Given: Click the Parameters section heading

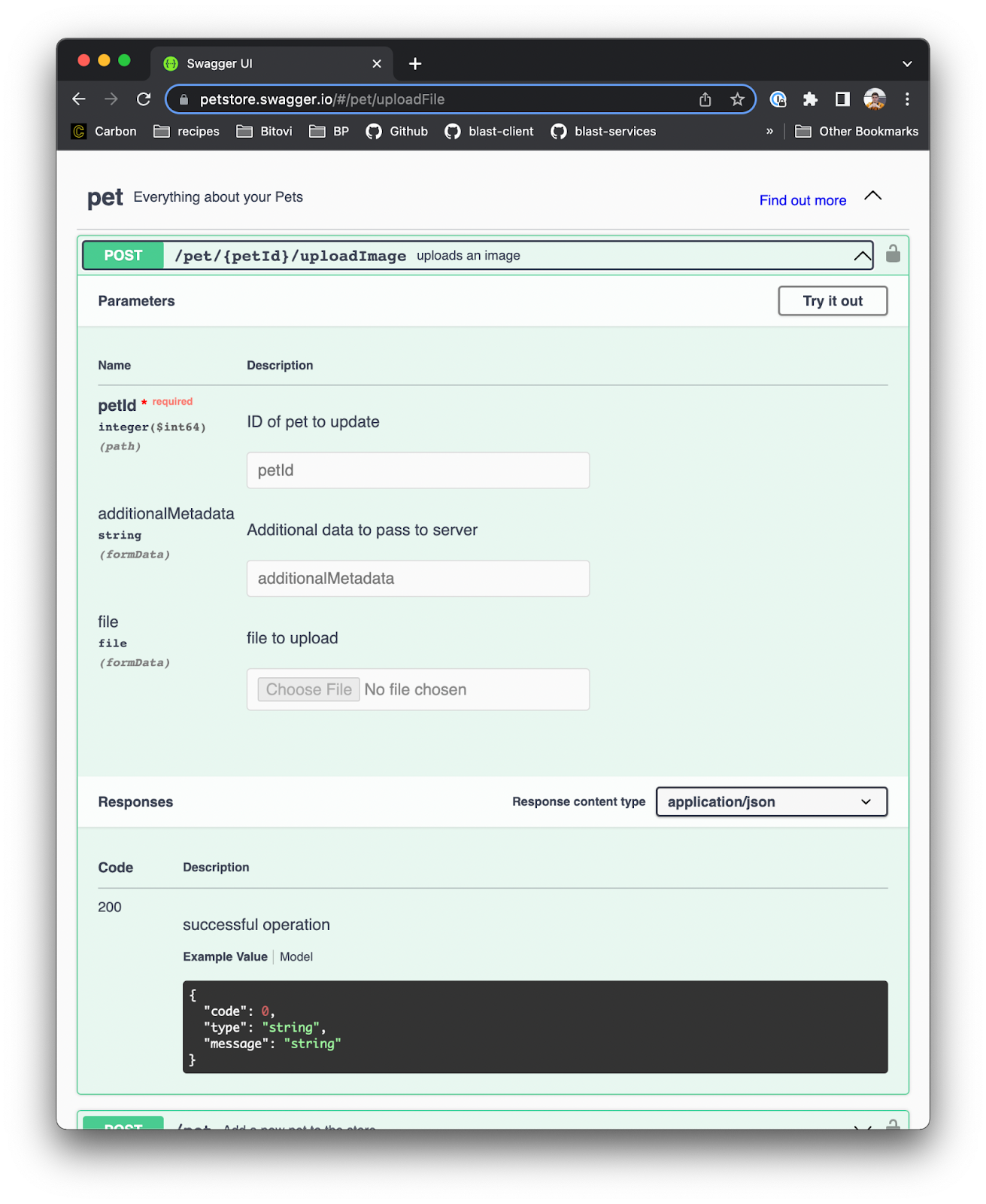Looking at the screenshot, I should (136, 301).
